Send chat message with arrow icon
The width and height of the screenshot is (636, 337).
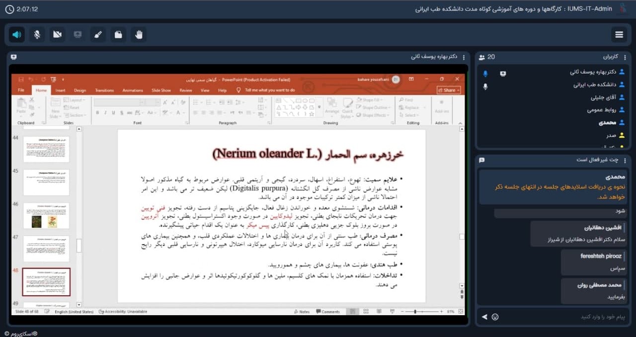pyautogui.click(x=484, y=317)
